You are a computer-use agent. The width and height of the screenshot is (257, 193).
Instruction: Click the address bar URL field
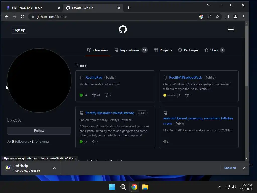[x=113, y=17]
